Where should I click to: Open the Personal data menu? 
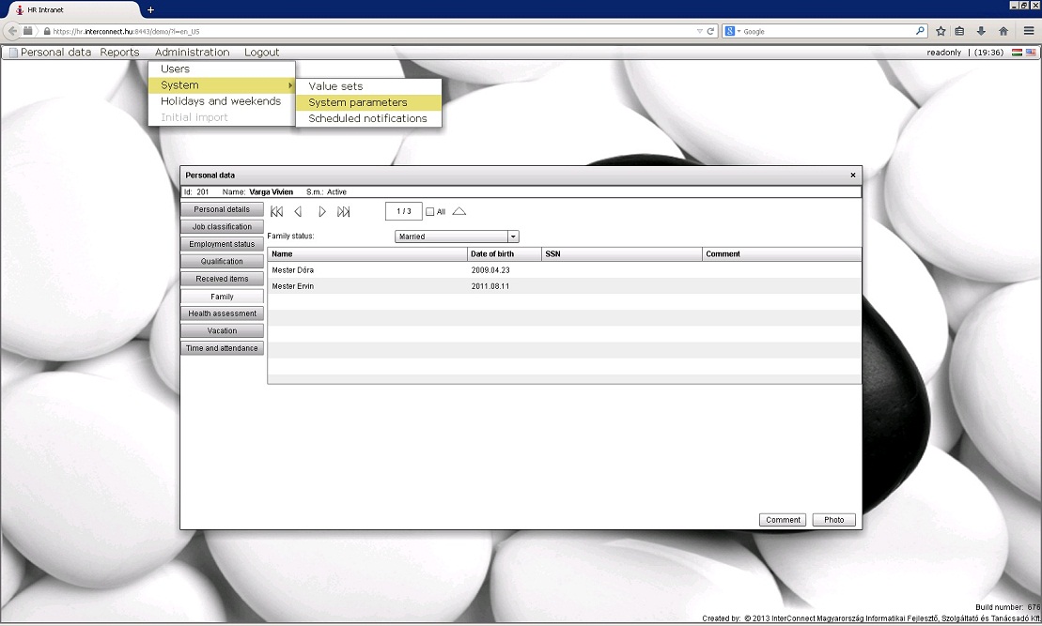coord(55,53)
